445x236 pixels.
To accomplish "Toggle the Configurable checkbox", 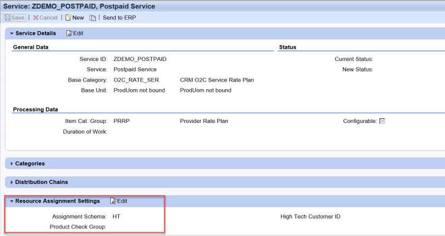I will coord(382,121).
